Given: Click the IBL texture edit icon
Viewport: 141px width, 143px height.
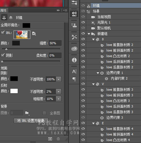Looking at the screenshot, I should (34, 33).
